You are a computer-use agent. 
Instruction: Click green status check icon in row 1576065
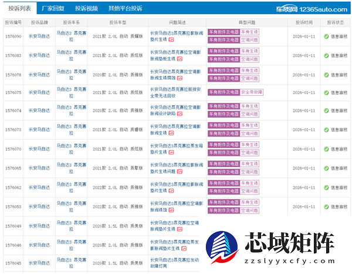[x=326, y=168]
